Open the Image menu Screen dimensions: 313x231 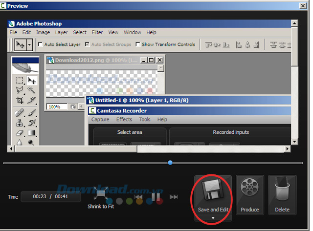pyautogui.click(x=43, y=32)
